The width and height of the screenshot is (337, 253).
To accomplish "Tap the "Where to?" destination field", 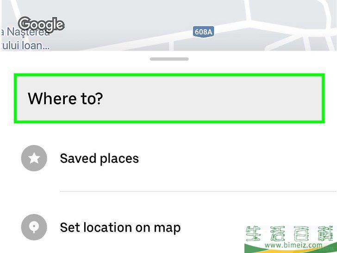I will point(168,99).
